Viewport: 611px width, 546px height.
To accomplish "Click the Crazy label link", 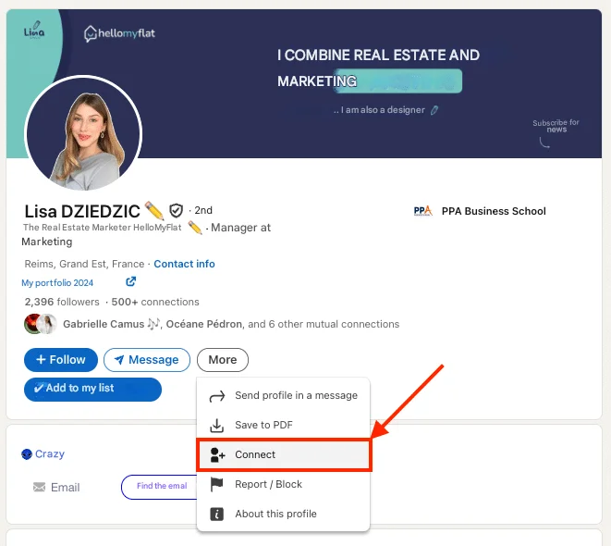I will point(50,454).
